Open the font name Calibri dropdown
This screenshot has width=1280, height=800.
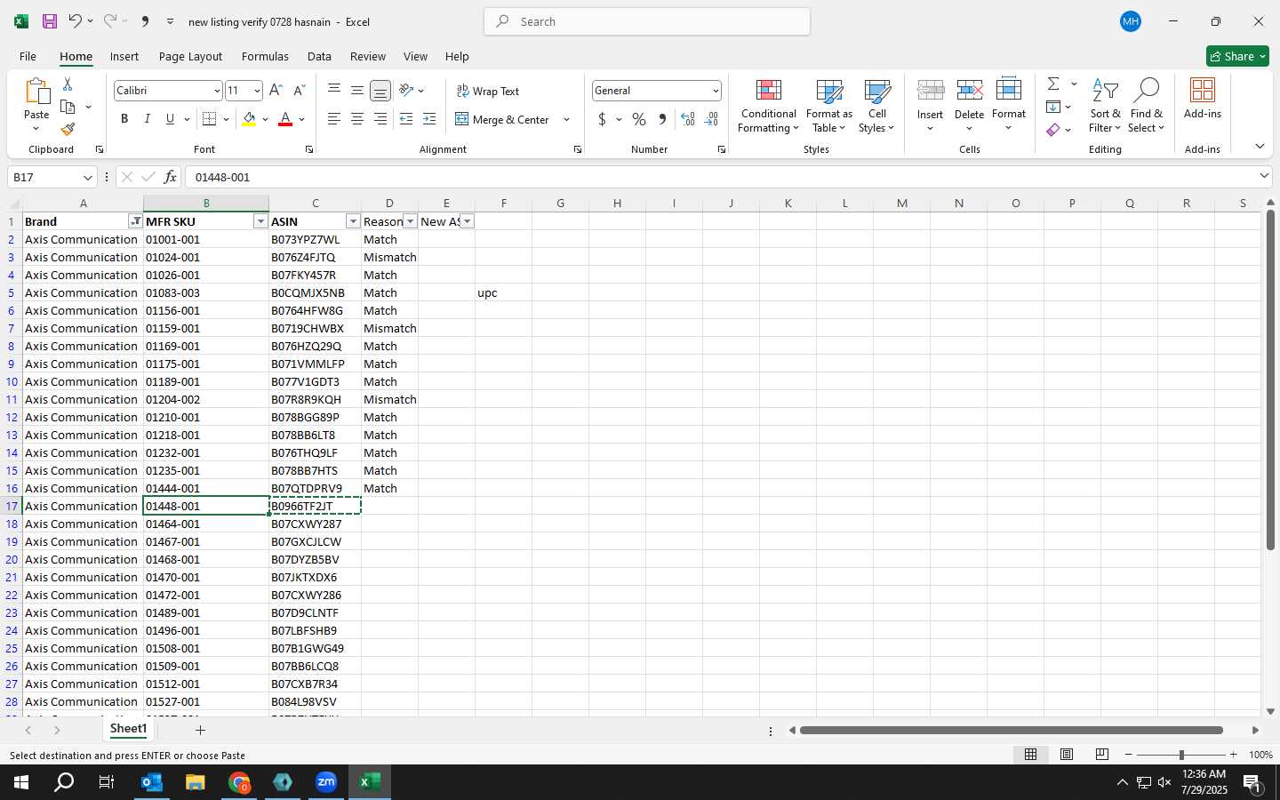[216, 91]
